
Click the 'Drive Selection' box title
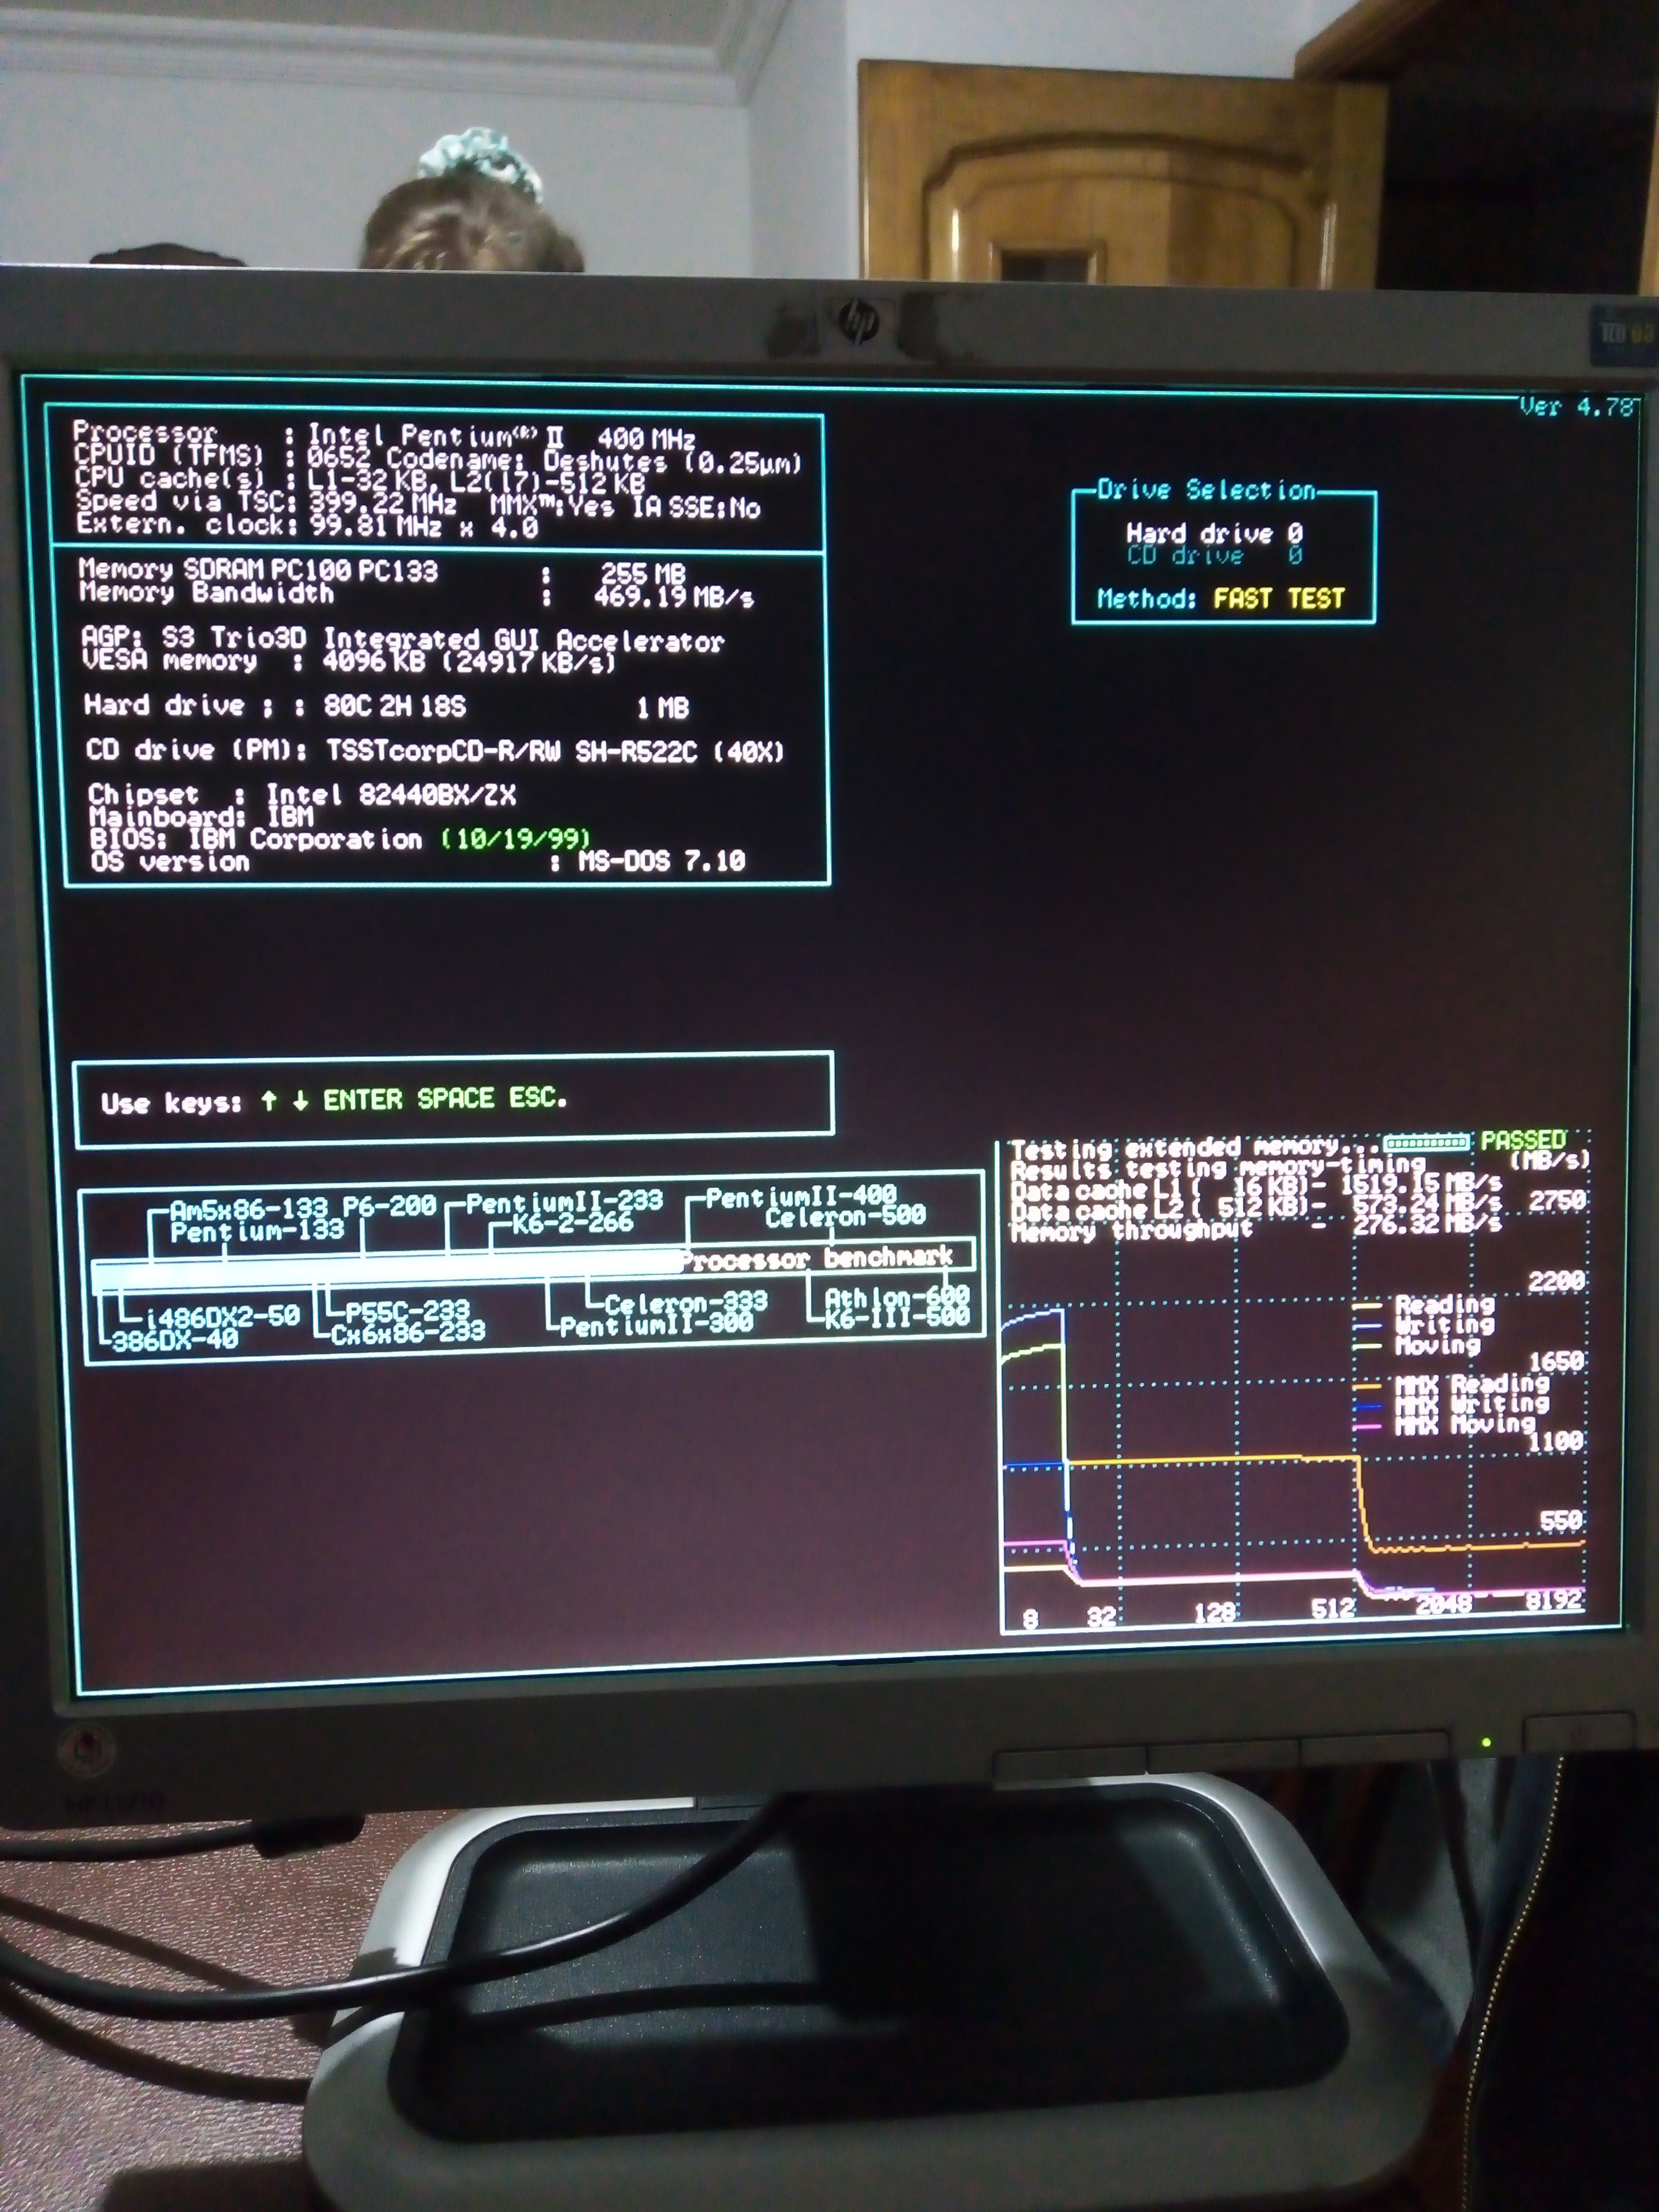(1206, 490)
